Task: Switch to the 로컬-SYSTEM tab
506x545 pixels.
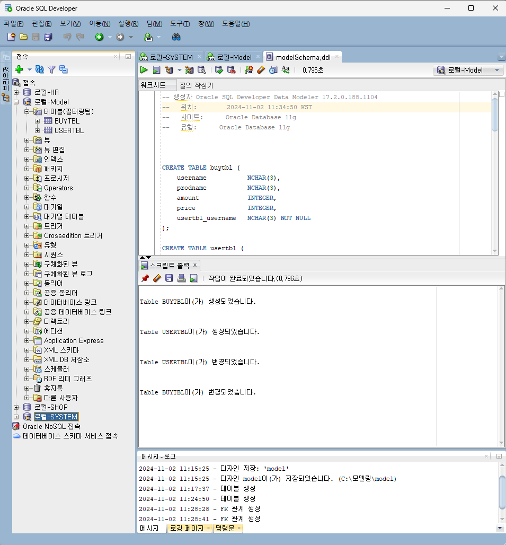Action: 171,57
